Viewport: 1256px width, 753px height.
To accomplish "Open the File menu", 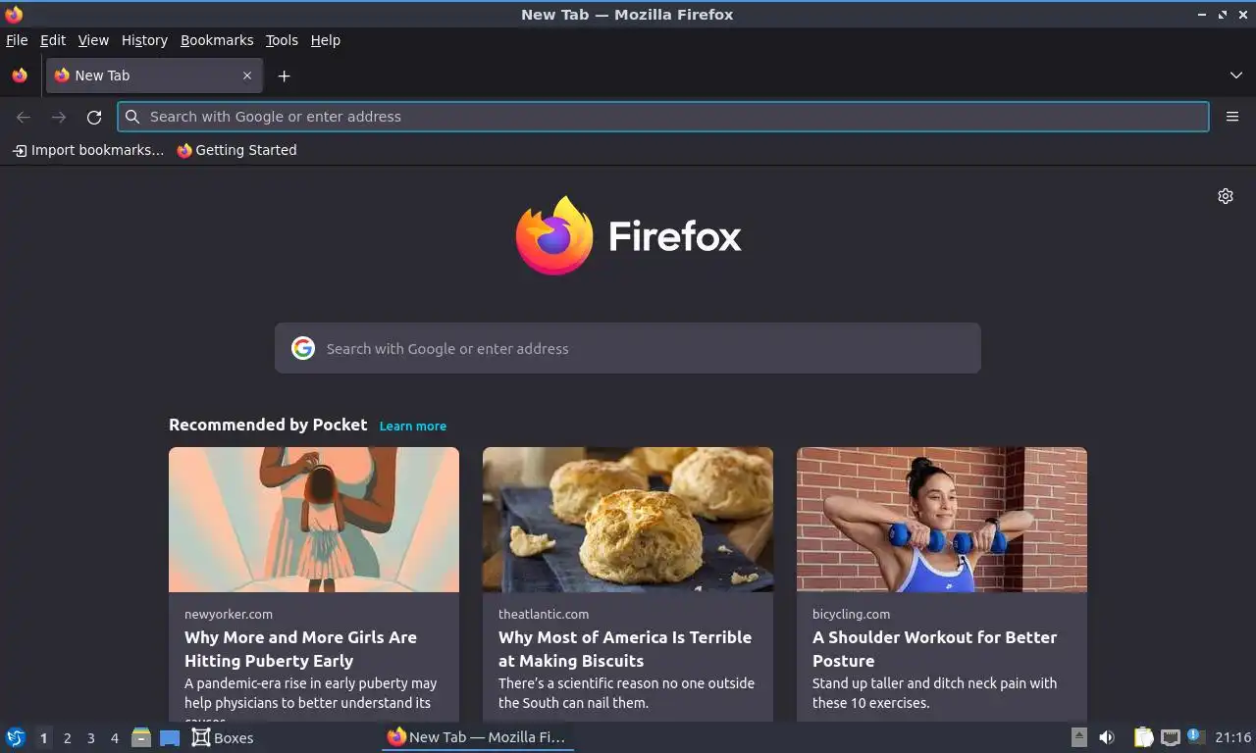I will [17, 40].
